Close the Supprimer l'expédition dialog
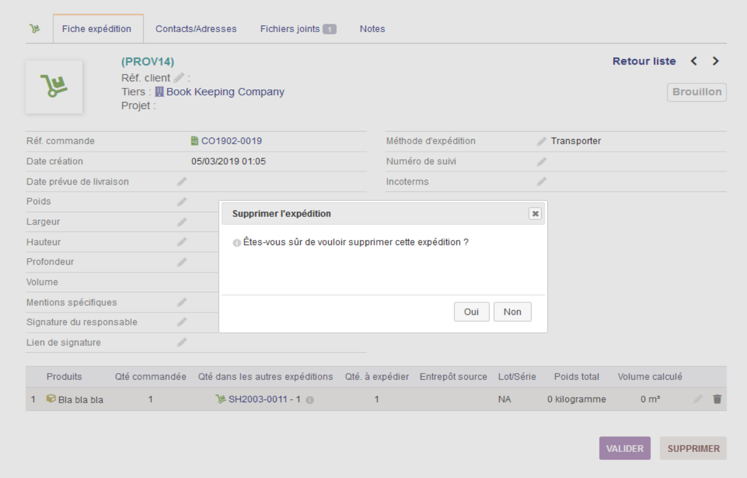This screenshot has width=747, height=478. tap(536, 214)
